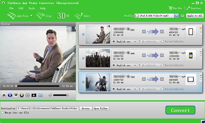The image size is (205, 123).
Task: Open the Tools menu
Action: pos(32,8)
